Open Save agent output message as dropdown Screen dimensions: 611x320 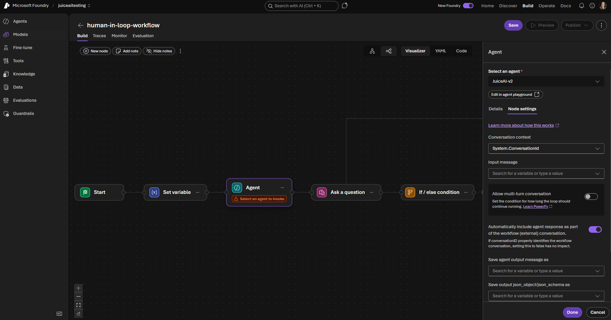click(x=546, y=271)
